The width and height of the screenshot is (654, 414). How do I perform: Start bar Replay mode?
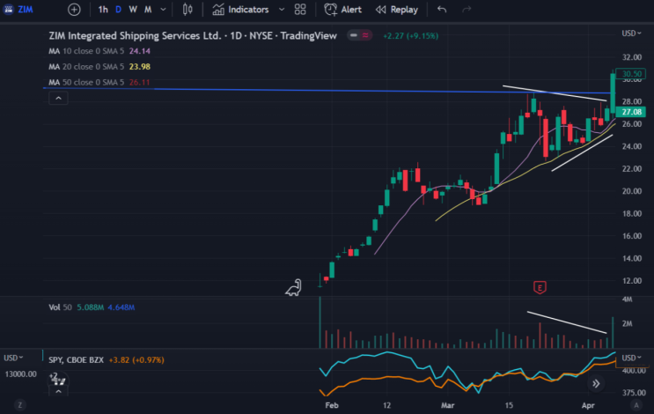click(397, 9)
